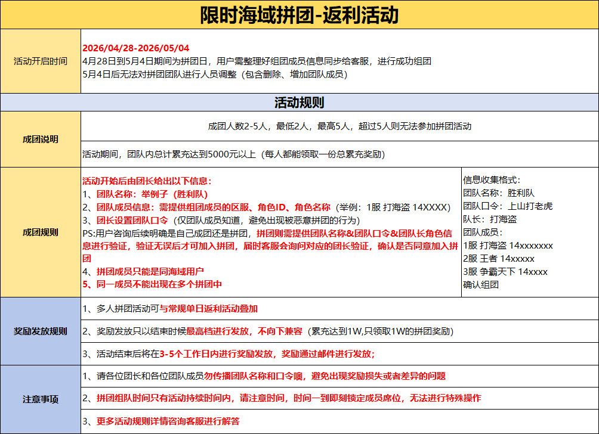Screen dimensions: 599x434
Task: Select the cell stating 成团人数2-5人
Action: [x=339, y=126]
